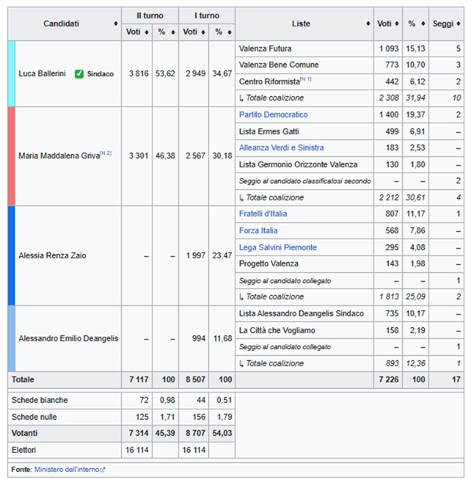The width and height of the screenshot is (471, 485).
Task: Open Lega Salvini Piemonte link
Action: (x=278, y=247)
